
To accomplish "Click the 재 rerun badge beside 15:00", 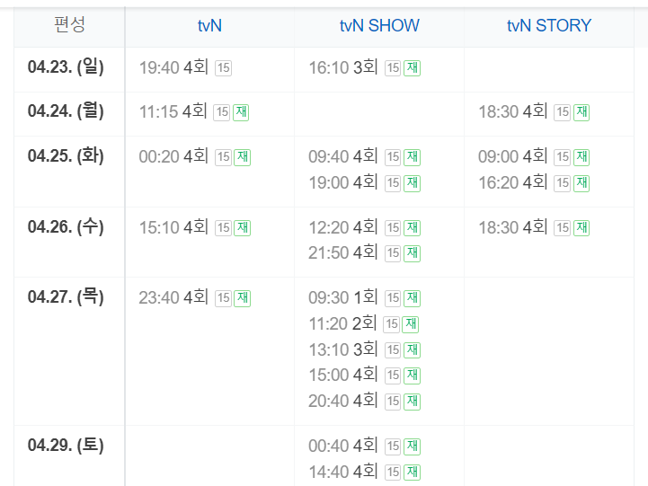I will pyautogui.click(x=412, y=376).
